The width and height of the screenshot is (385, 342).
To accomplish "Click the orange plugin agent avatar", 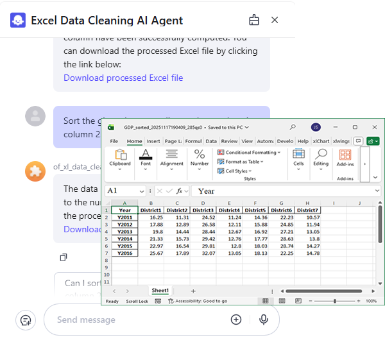I will point(35,171).
